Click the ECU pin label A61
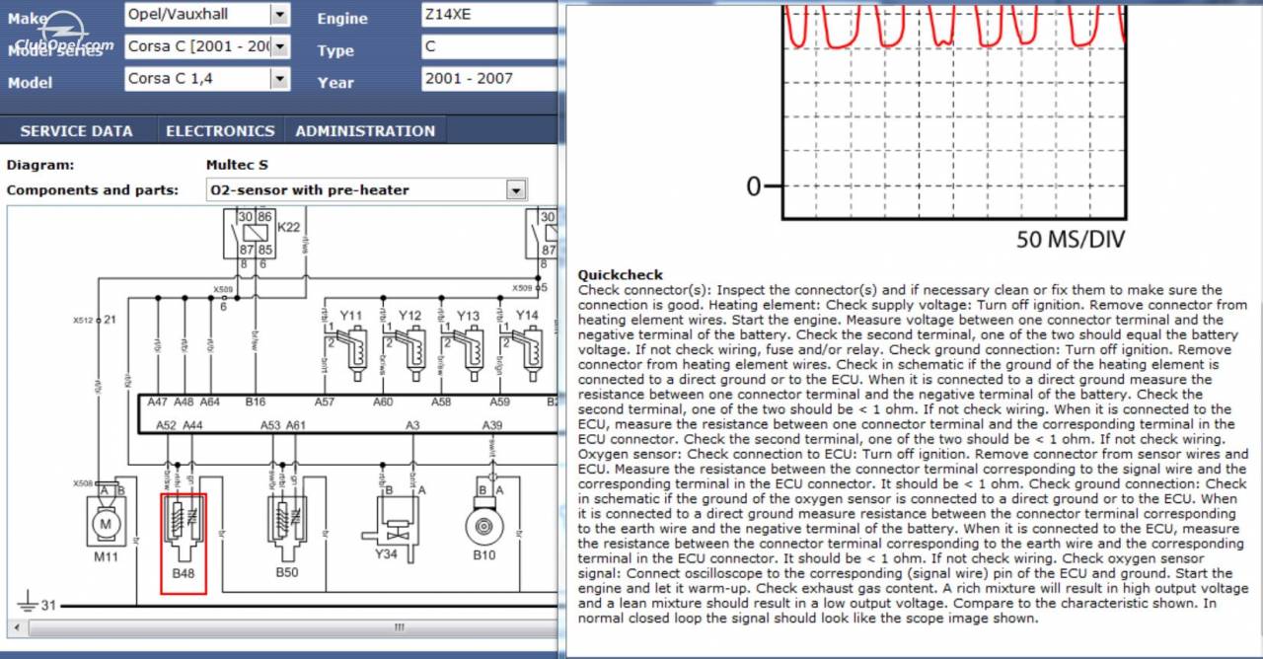 pyautogui.click(x=295, y=425)
